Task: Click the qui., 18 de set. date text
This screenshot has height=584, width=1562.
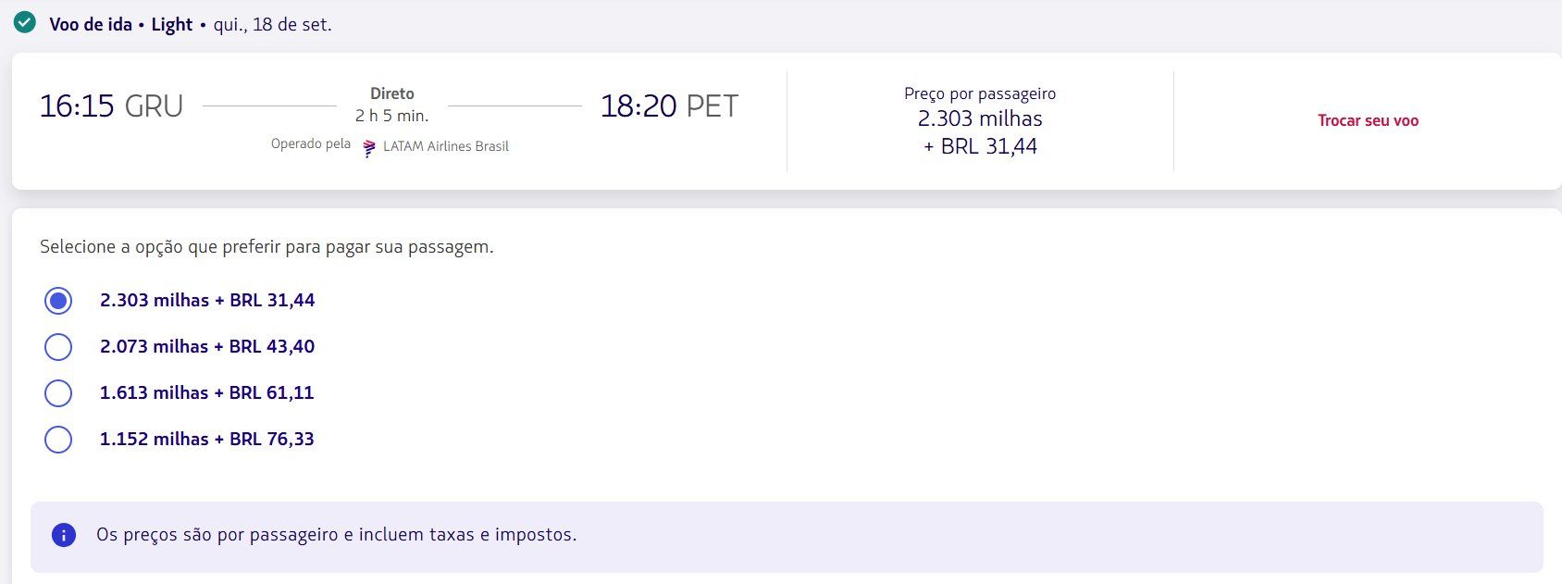Action: coord(272,25)
